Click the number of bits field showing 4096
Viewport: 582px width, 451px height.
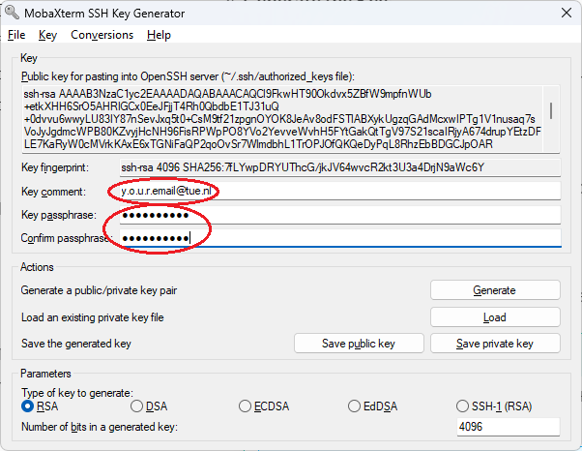click(x=509, y=427)
